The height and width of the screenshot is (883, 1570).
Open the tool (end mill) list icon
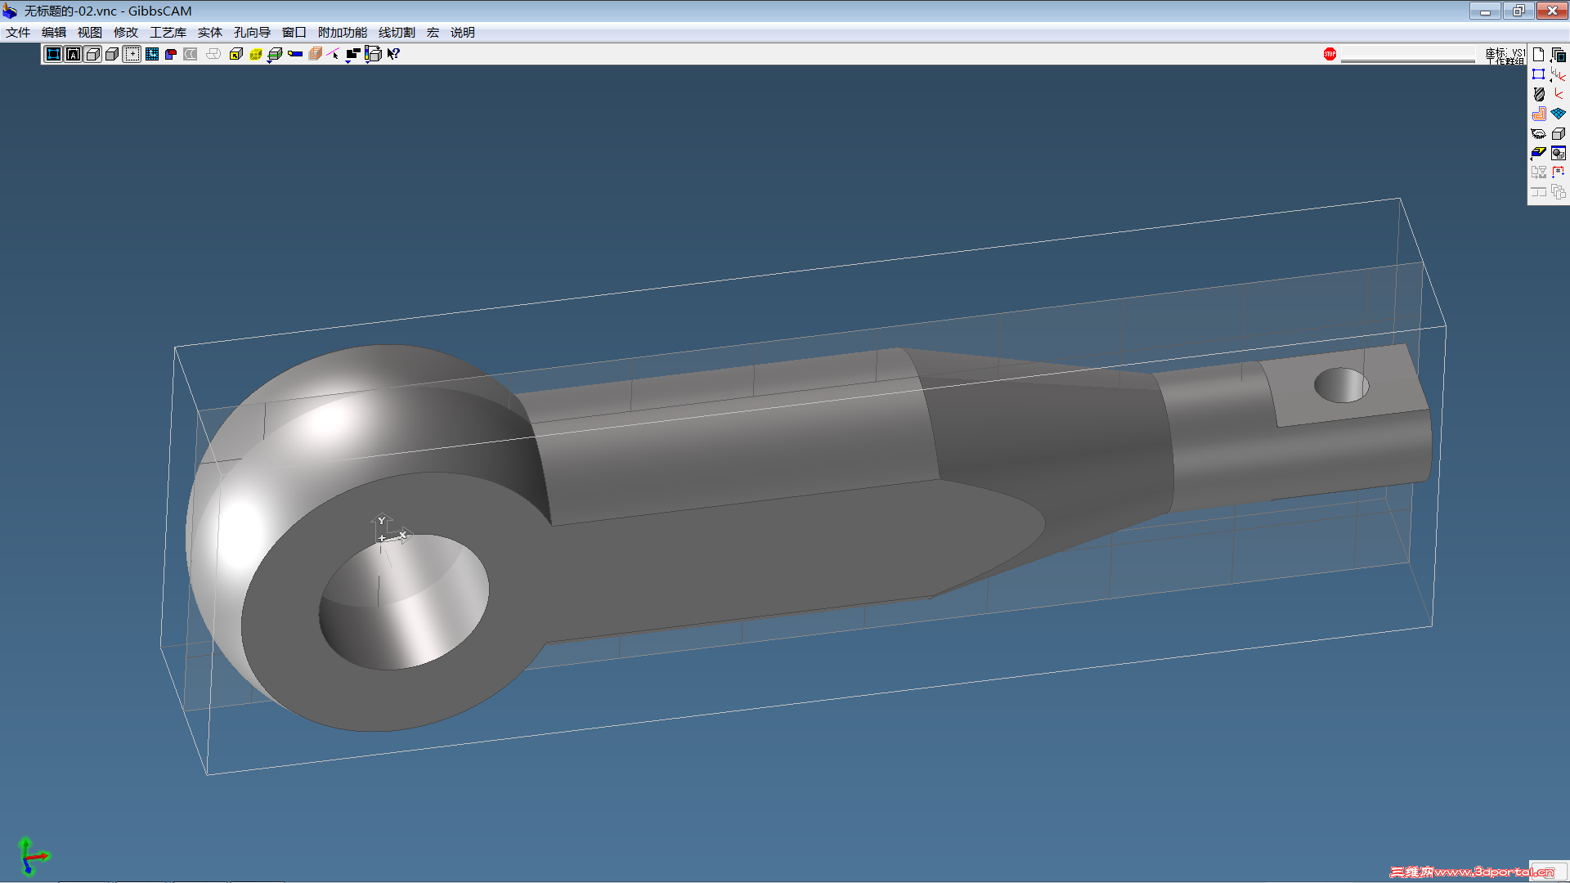(1538, 94)
